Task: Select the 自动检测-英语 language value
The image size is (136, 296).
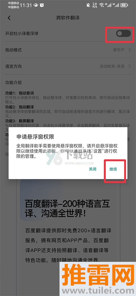Action: point(112,66)
